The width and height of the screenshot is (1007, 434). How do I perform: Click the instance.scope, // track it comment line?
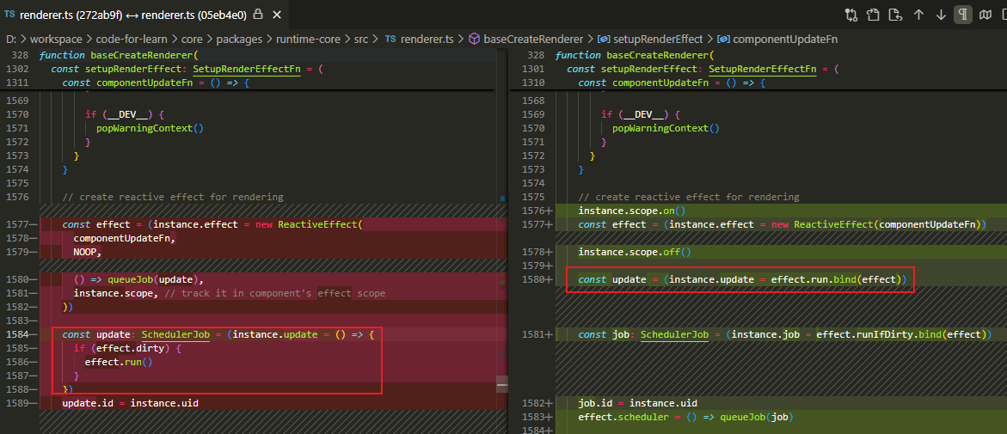click(230, 293)
